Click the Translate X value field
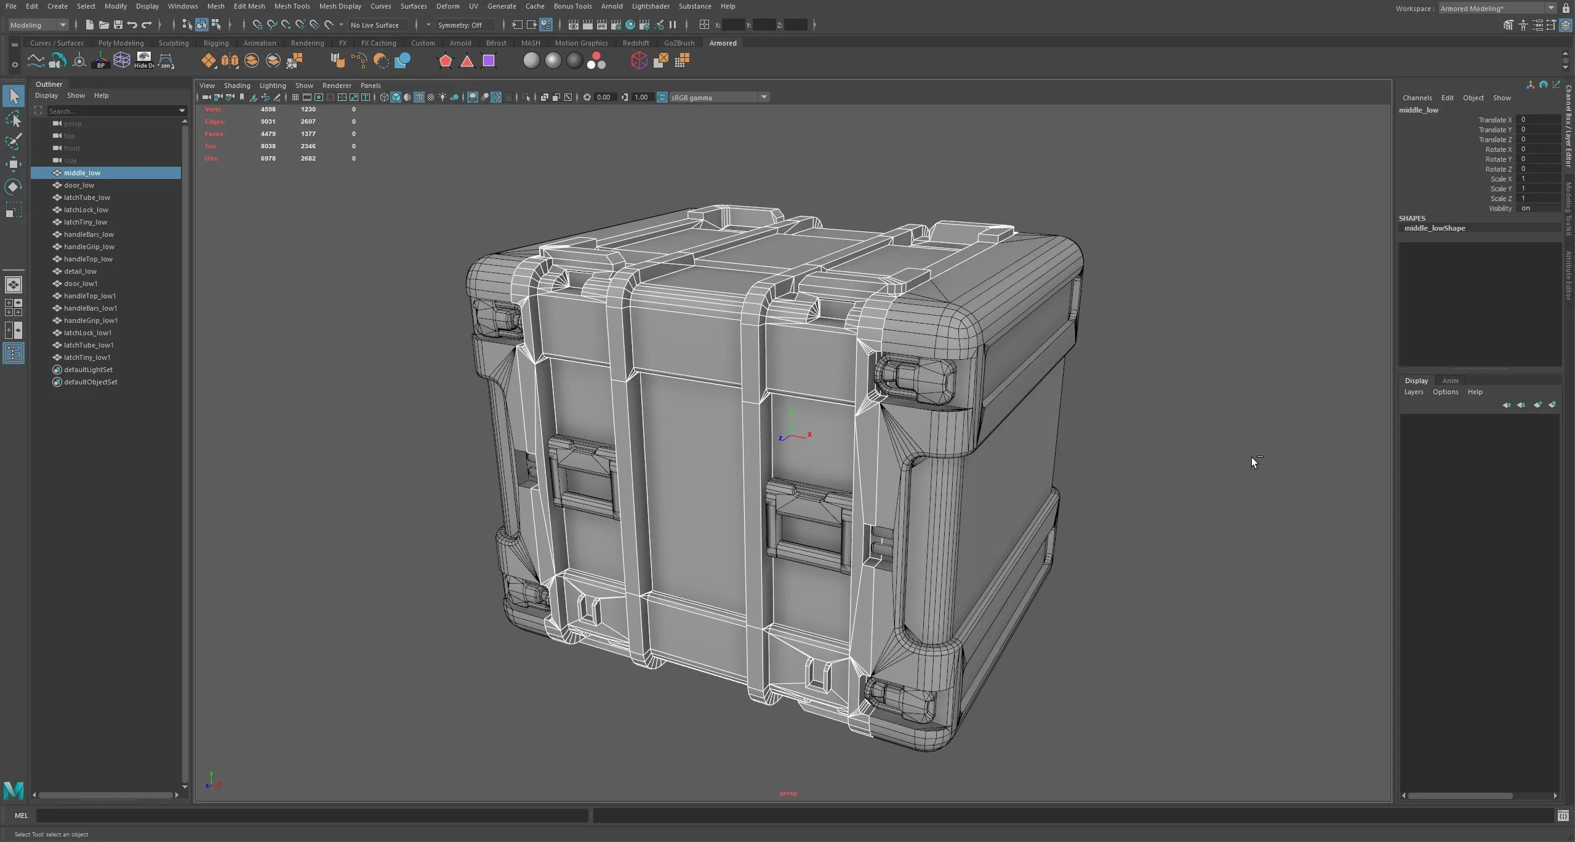1575x842 pixels. (1539, 120)
